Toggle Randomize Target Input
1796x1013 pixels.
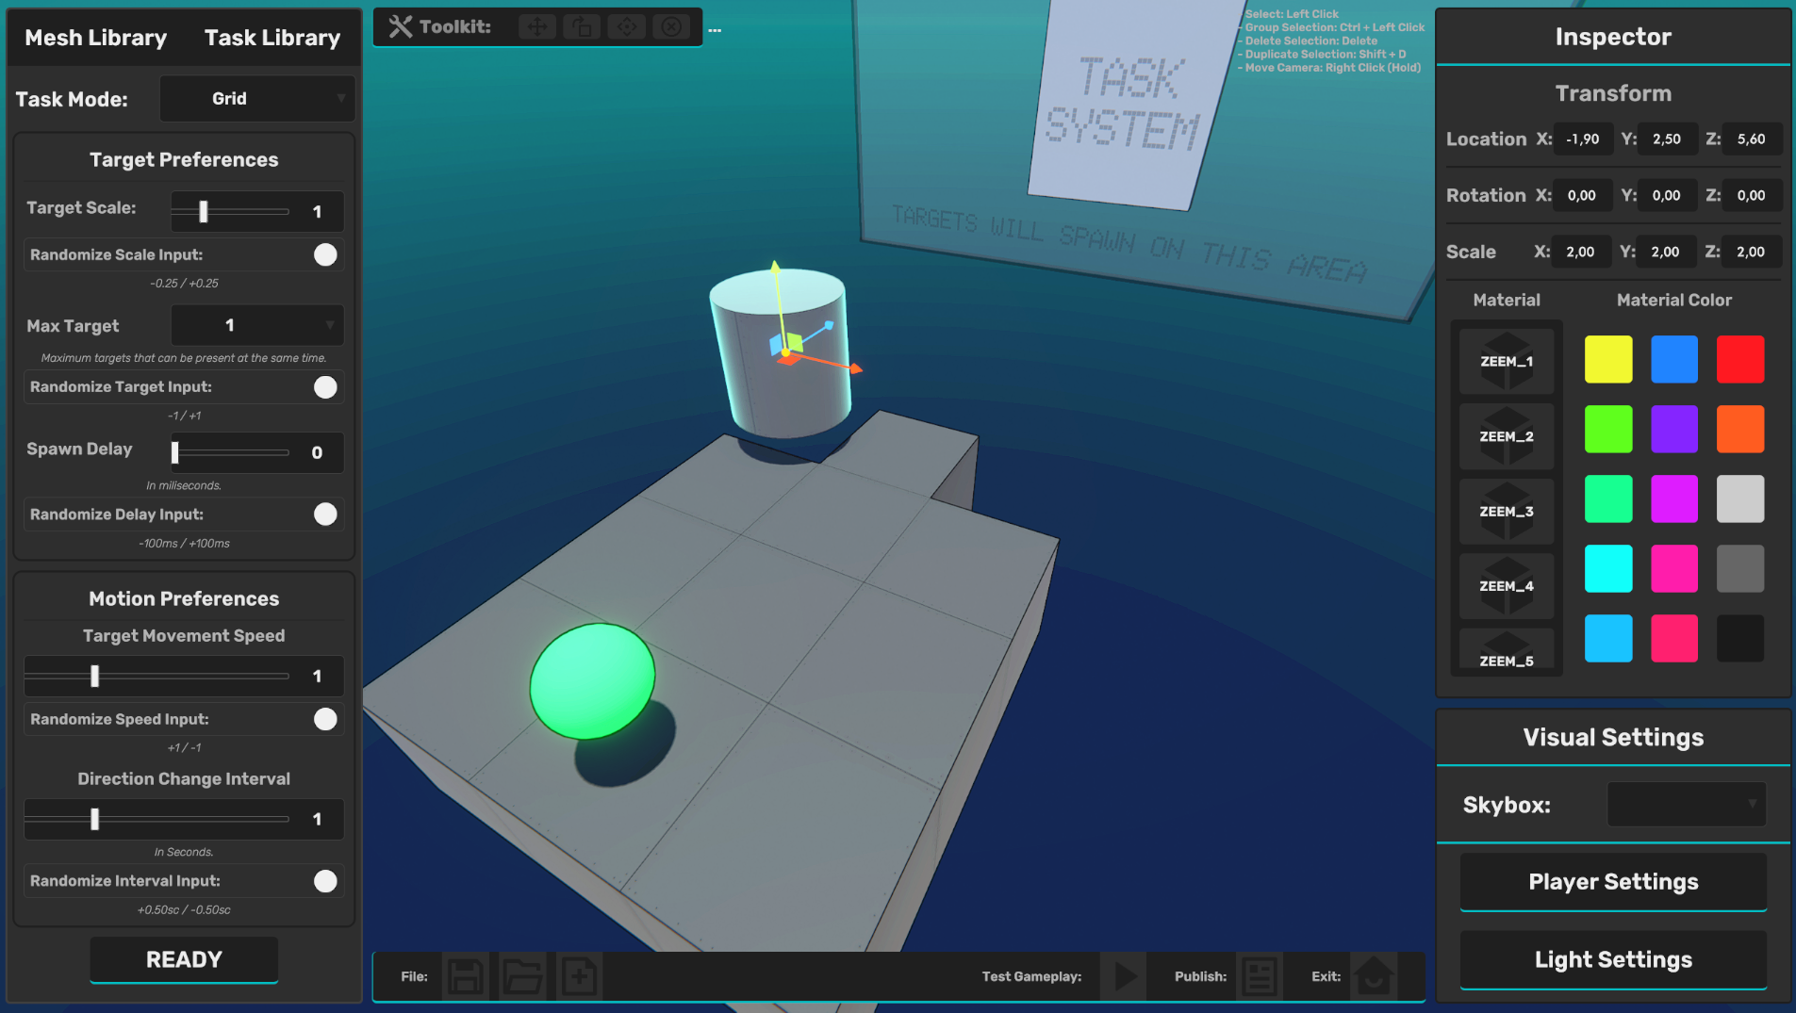coord(325,387)
